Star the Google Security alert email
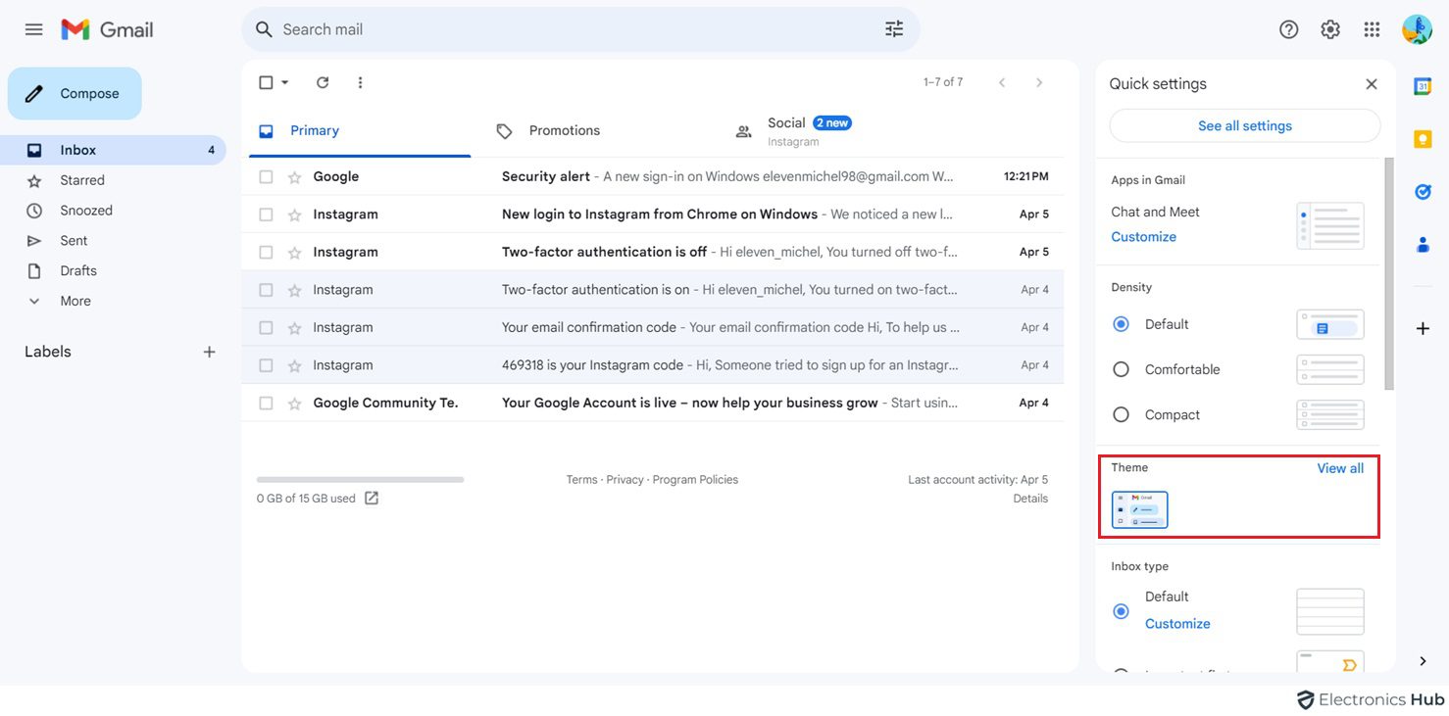 tap(292, 175)
